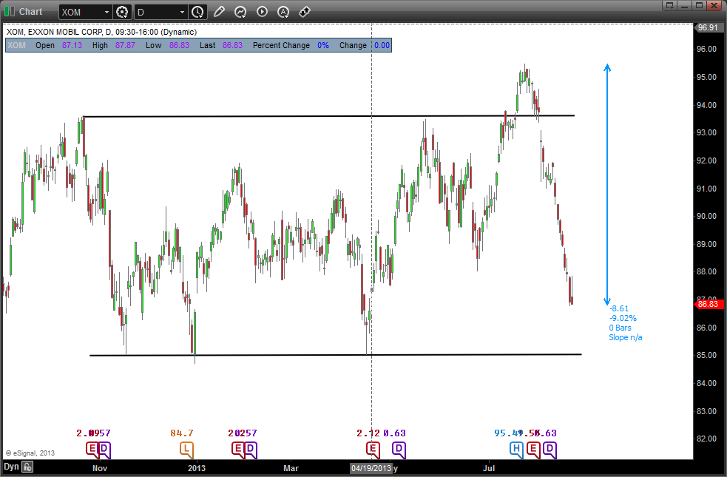
Task: Click the pin tool icon in toolbar
Action: 305,12
